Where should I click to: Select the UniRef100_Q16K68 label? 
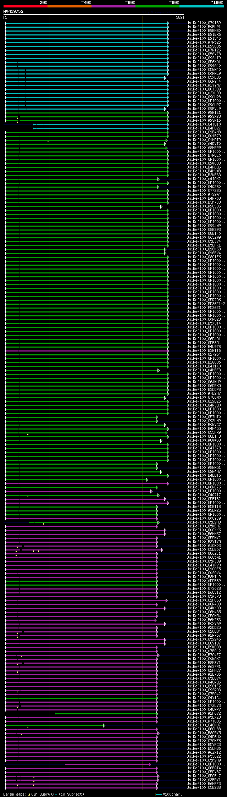point(204,249)
